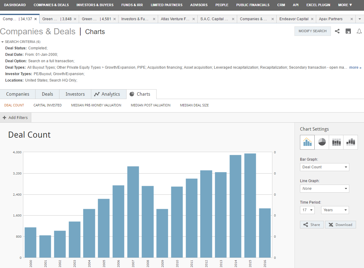
Task: Open Excel Plugin menu item
Action: pyautogui.click(x=318, y=5)
